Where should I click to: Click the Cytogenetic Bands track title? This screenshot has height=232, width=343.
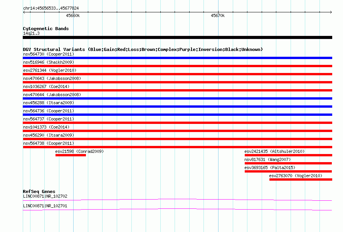pyautogui.click(x=46, y=29)
